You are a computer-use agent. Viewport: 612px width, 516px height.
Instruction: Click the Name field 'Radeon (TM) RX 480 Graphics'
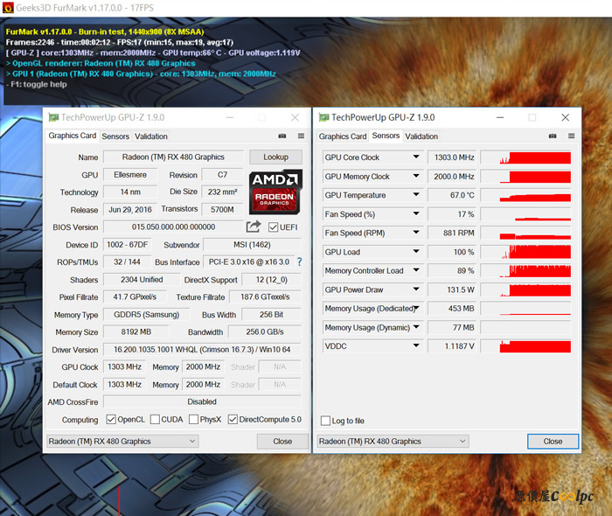173,157
